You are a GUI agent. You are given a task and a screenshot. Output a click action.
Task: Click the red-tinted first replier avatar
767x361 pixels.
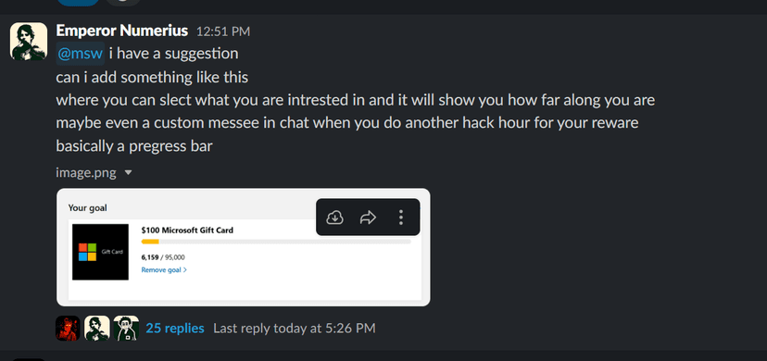(x=68, y=328)
